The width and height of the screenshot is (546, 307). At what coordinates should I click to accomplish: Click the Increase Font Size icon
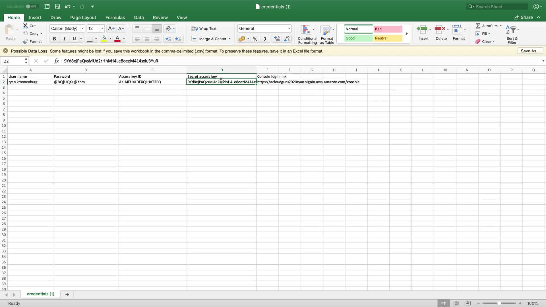click(x=111, y=28)
